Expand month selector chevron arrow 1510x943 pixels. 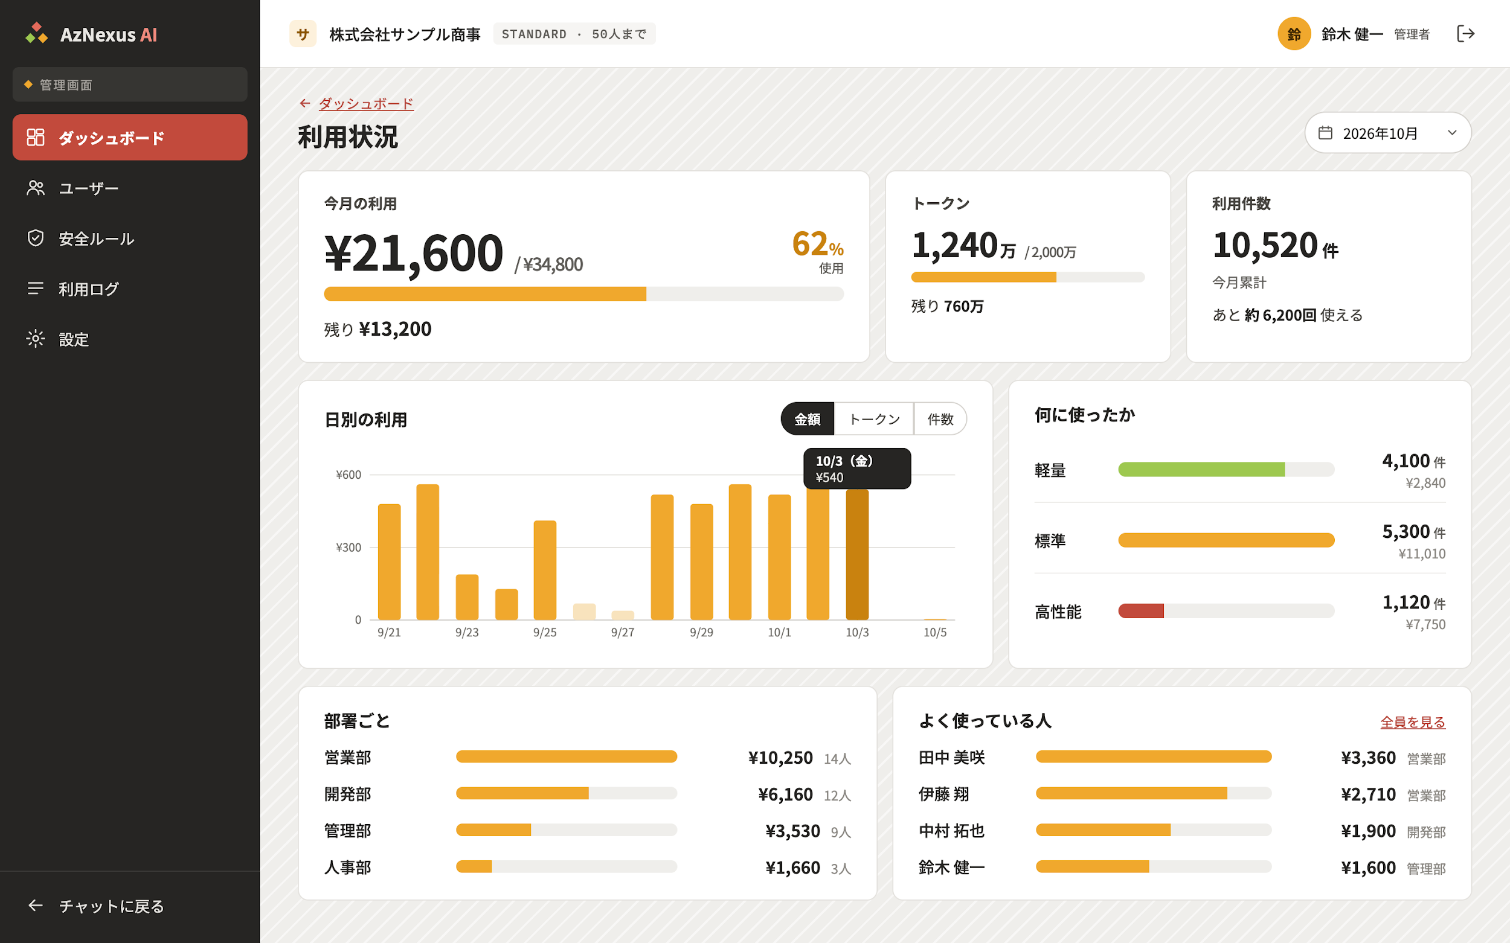1452,133
